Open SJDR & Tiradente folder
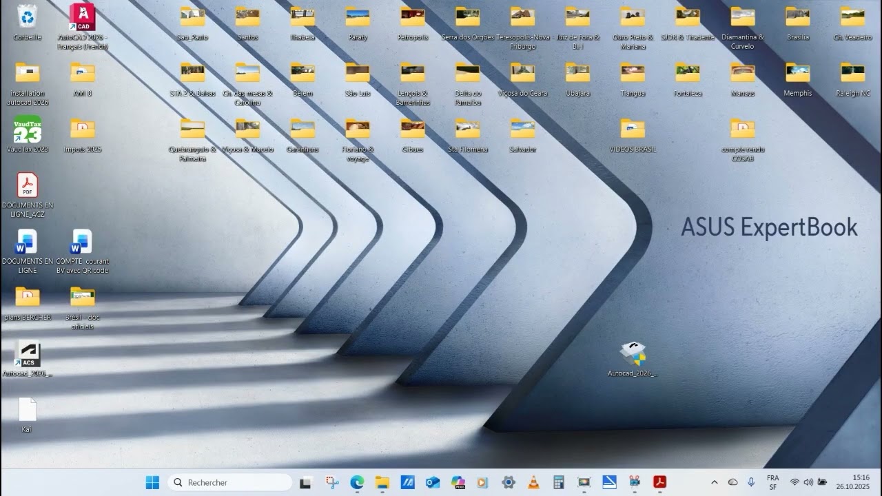 (x=688, y=23)
